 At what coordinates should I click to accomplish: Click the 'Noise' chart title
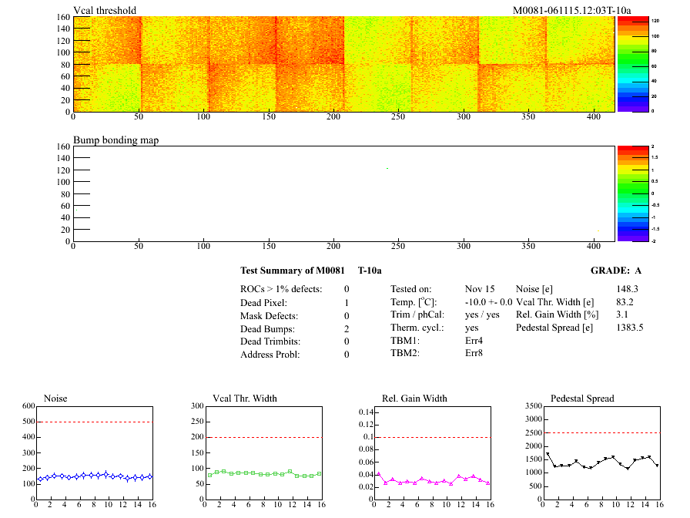coord(55,399)
